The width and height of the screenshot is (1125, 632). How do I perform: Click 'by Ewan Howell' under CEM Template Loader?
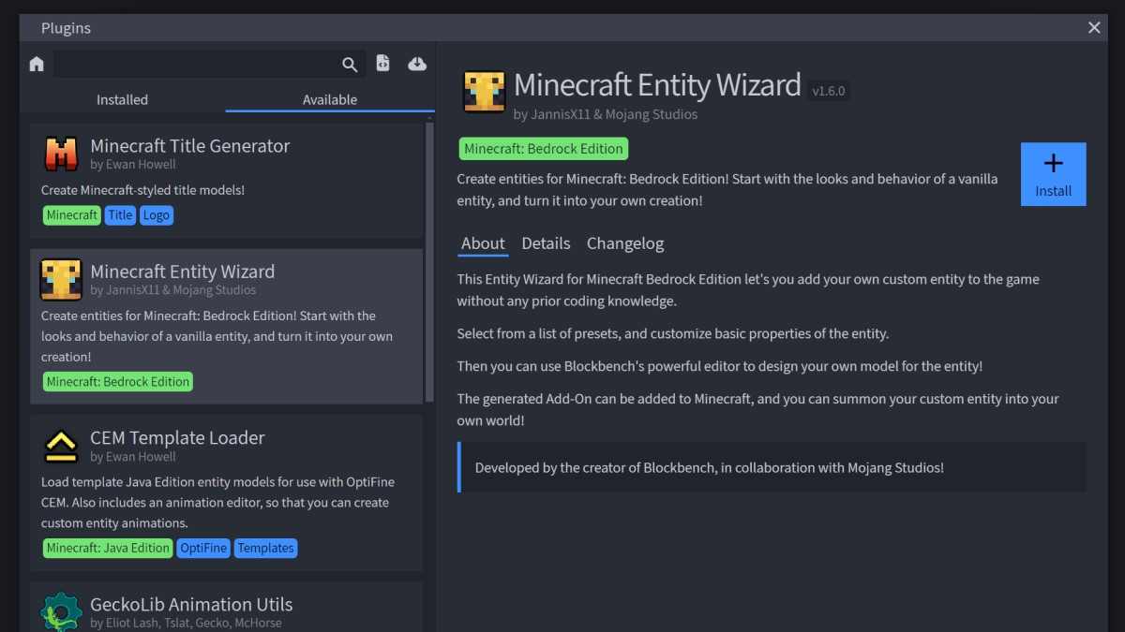pos(133,457)
